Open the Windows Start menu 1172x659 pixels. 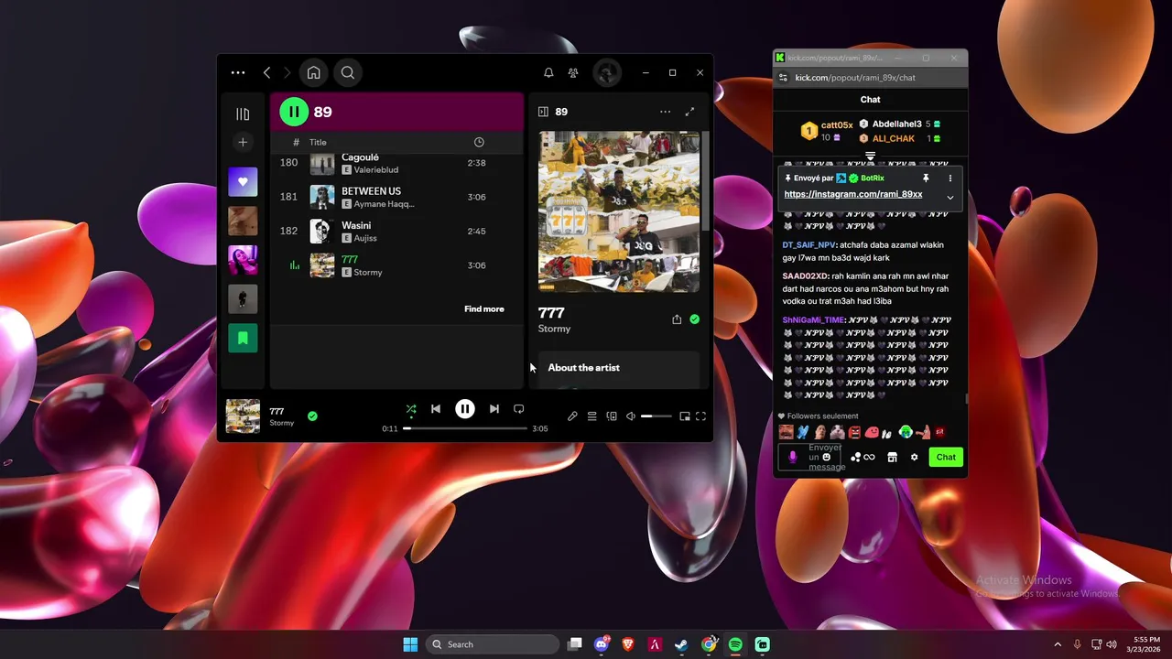point(410,644)
